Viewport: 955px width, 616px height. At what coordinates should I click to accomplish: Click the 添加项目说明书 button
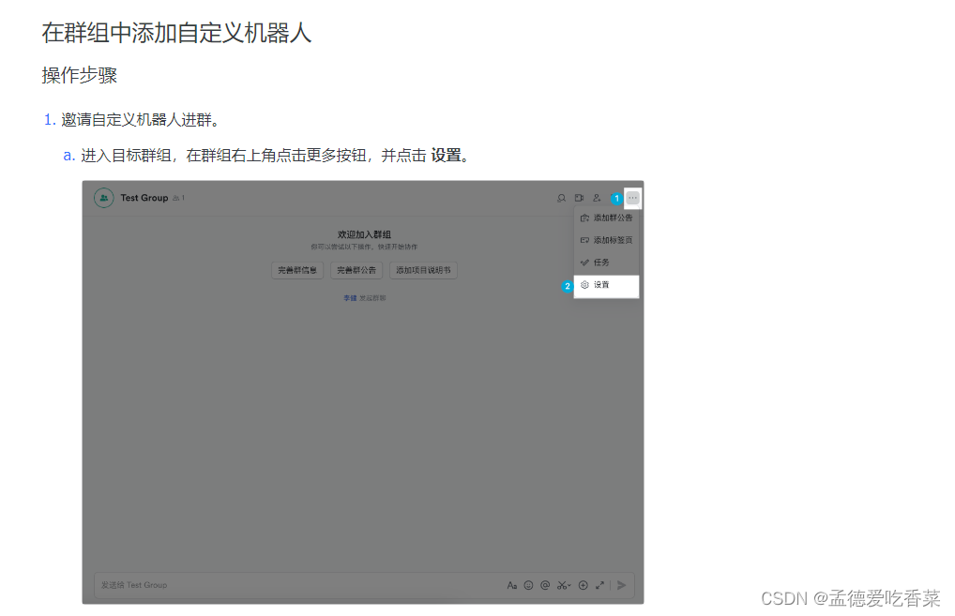(x=423, y=269)
